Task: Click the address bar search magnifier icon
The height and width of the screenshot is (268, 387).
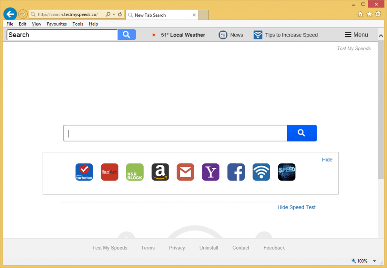Action: click(108, 14)
